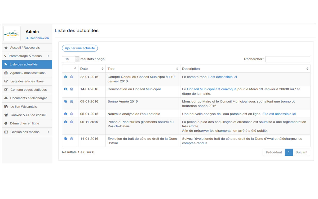
Task: Sort the table by Description column
Action: 245,69
